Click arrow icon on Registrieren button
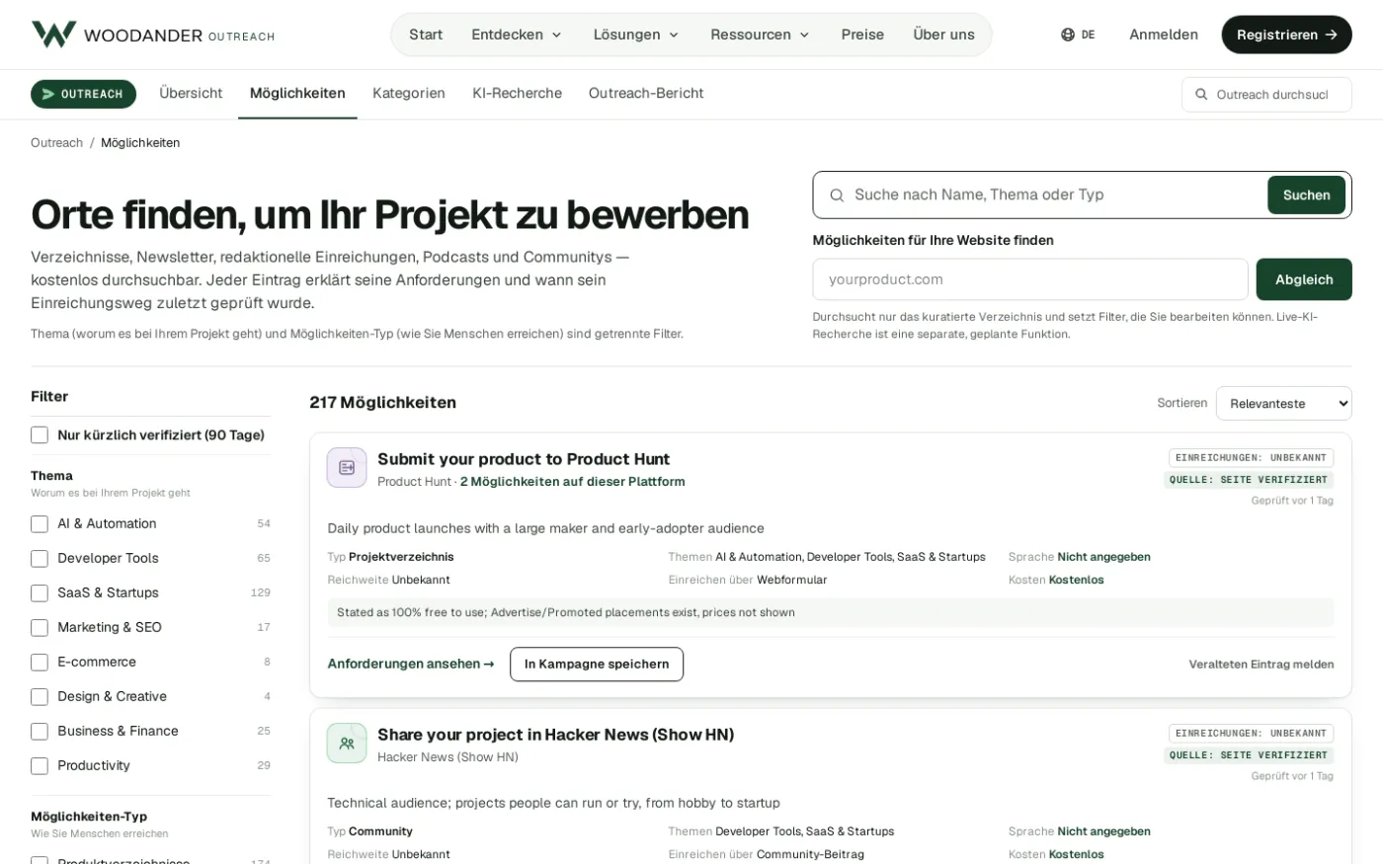This screenshot has height=864, width=1383. point(1331,35)
